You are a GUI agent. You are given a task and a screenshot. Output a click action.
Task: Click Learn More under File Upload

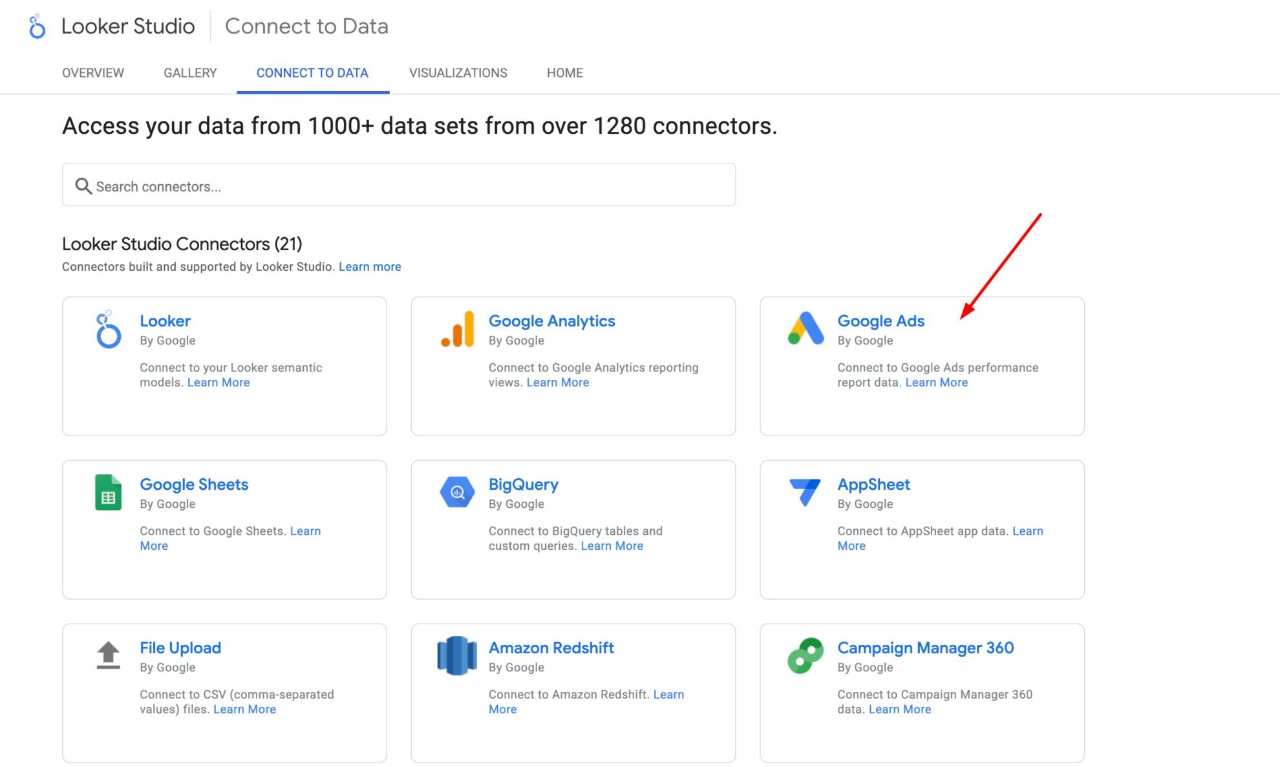click(244, 709)
